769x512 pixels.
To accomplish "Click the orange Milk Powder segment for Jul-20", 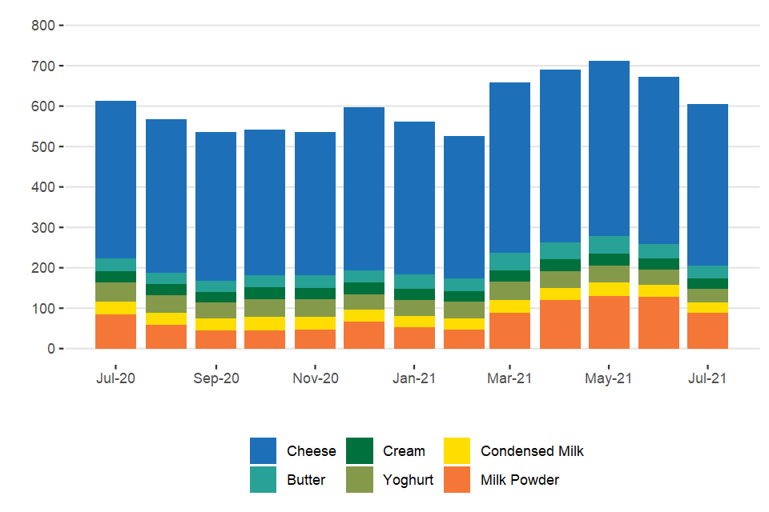I will pyautogui.click(x=115, y=331).
